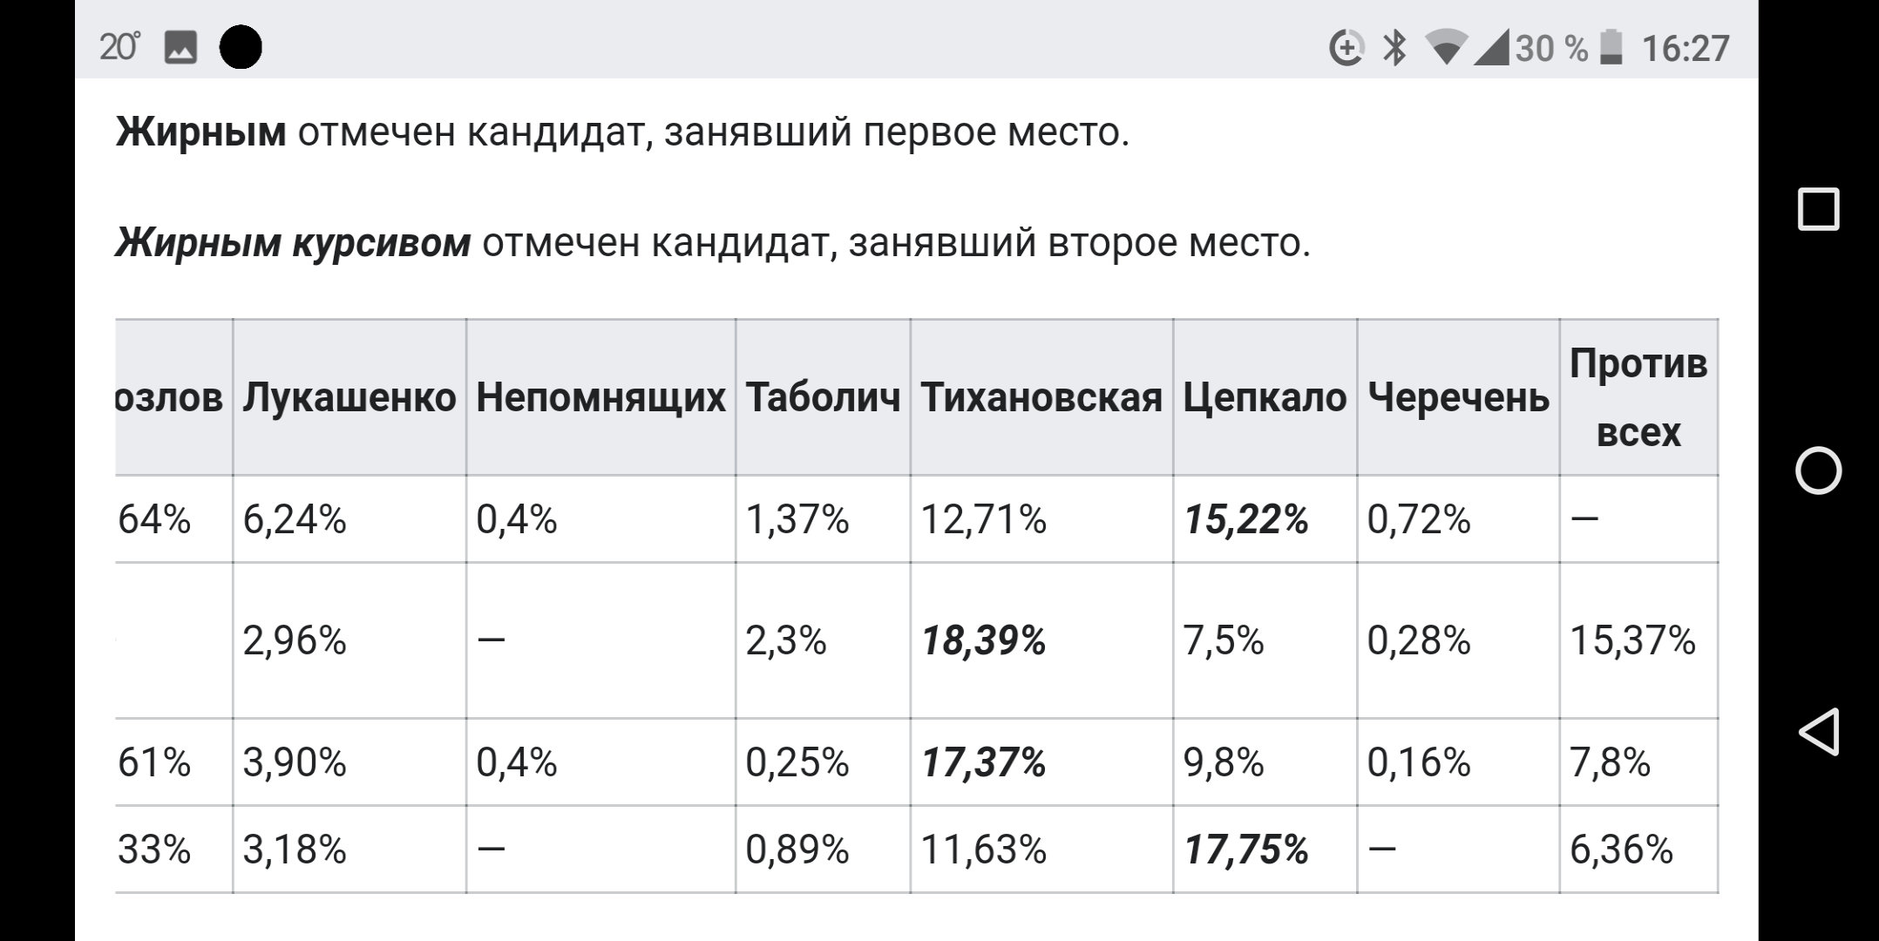Tap the Wi-Fi signal status icon

[x=1445, y=47]
